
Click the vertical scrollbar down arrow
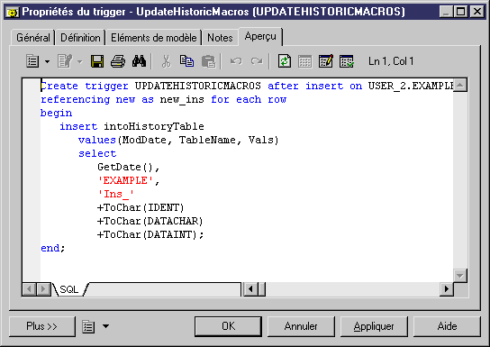click(x=460, y=276)
